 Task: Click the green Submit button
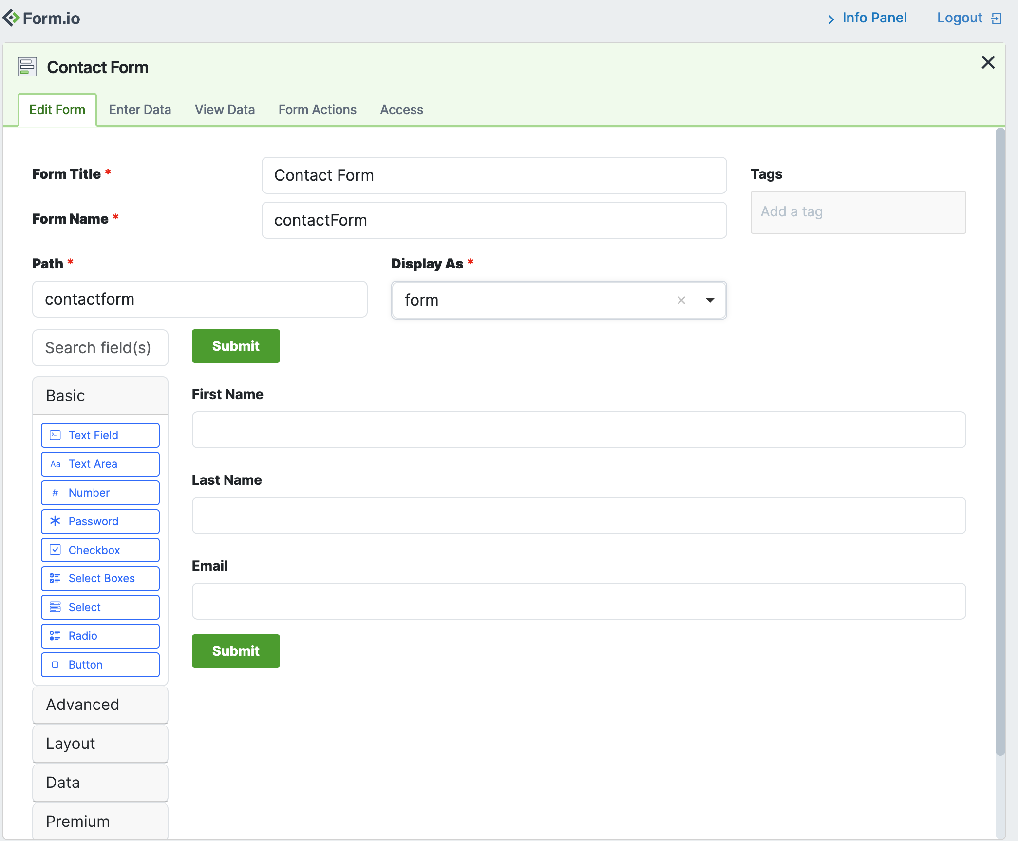[x=235, y=346]
